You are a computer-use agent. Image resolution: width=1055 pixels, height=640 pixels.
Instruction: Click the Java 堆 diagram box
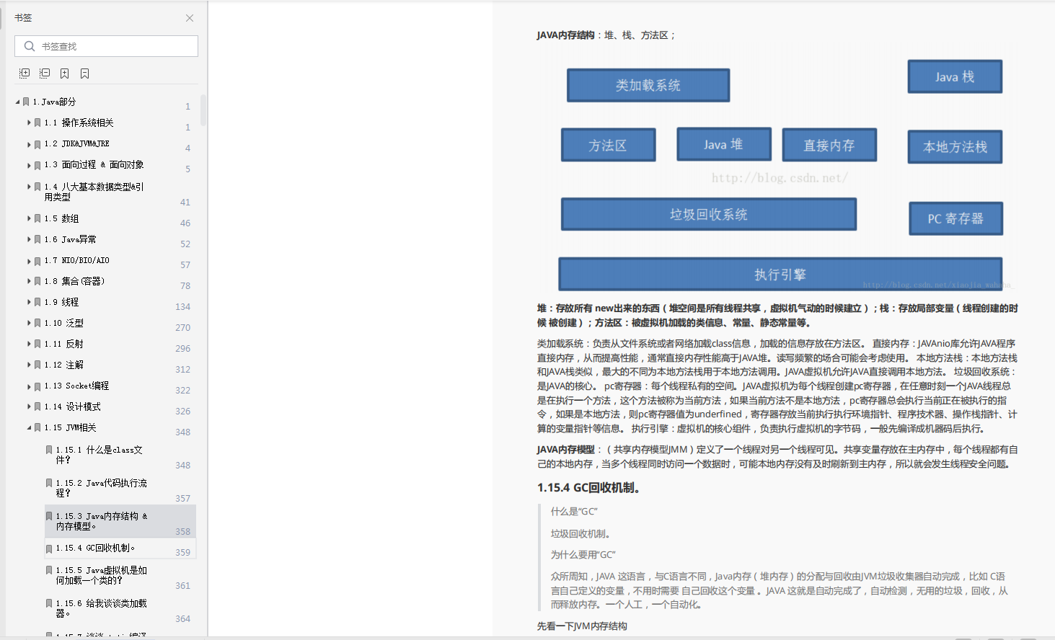[x=724, y=144]
